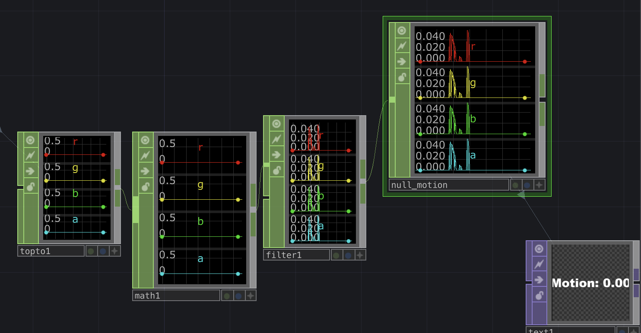641x333 pixels.
Task: Toggle the green display flag on null_motion
Action: 515,185
